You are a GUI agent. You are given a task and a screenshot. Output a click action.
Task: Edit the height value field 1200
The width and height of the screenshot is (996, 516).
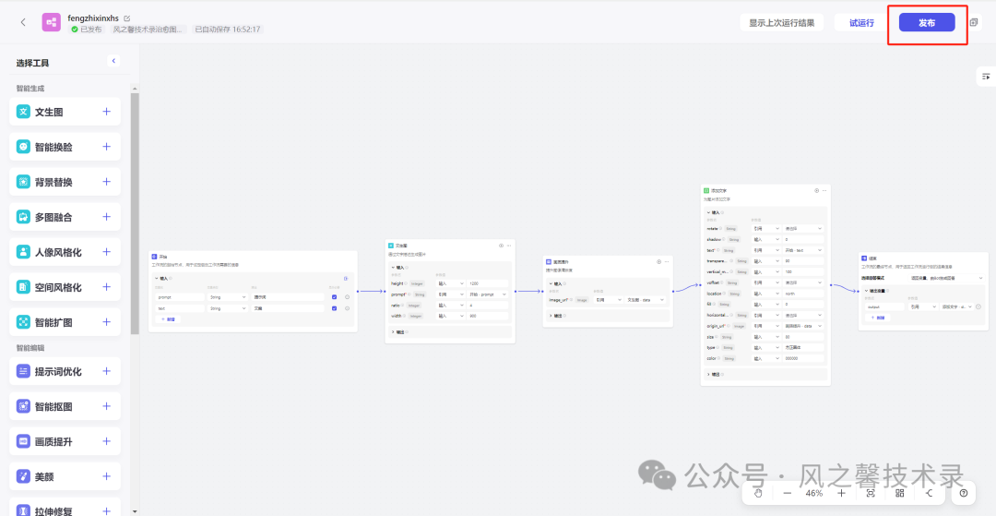click(x=488, y=283)
